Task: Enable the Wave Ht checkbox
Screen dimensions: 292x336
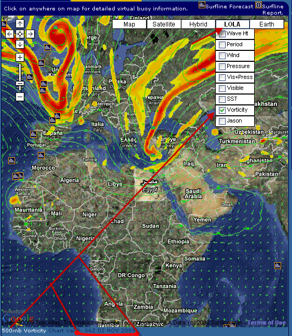Action: pos(222,34)
